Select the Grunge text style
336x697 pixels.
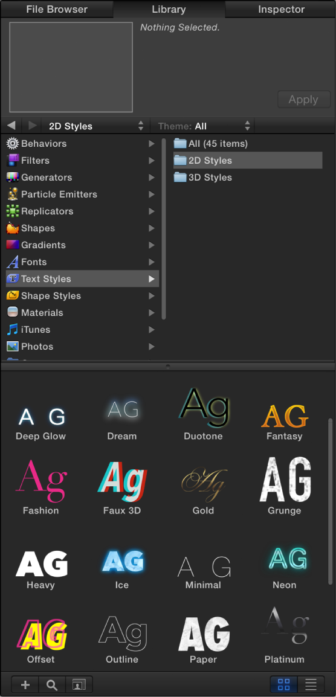coord(285,486)
